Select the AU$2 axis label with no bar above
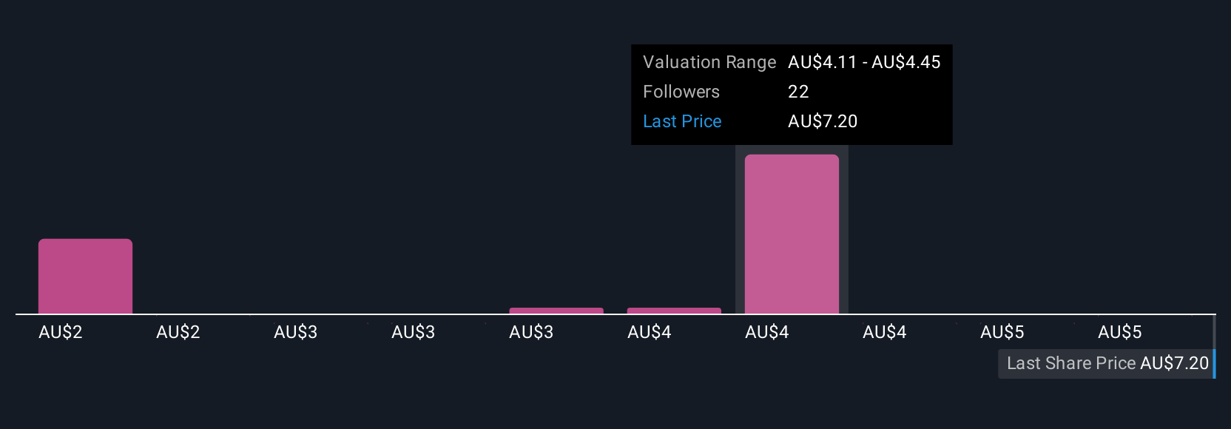This screenshot has height=429, width=1231. coord(178,332)
